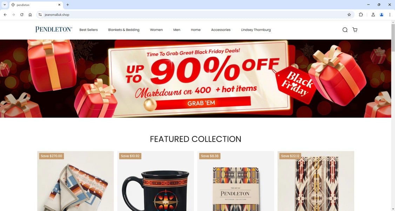This screenshot has height=211, width=395.
Task: Open the site search magnifier icon
Action: (345, 30)
